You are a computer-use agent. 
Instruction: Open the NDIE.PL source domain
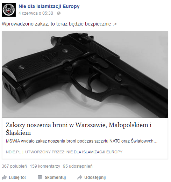[x=13, y=152]
